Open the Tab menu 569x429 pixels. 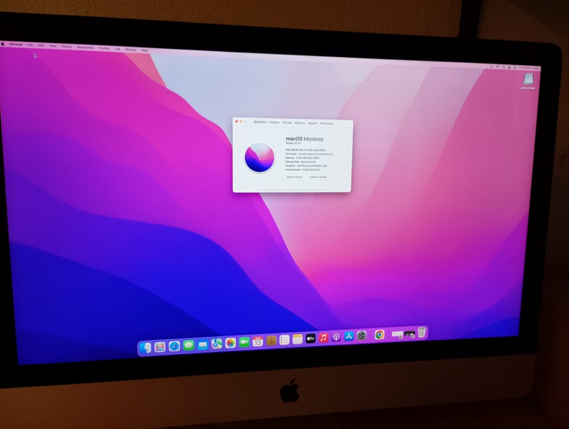[x=117, y=49]
